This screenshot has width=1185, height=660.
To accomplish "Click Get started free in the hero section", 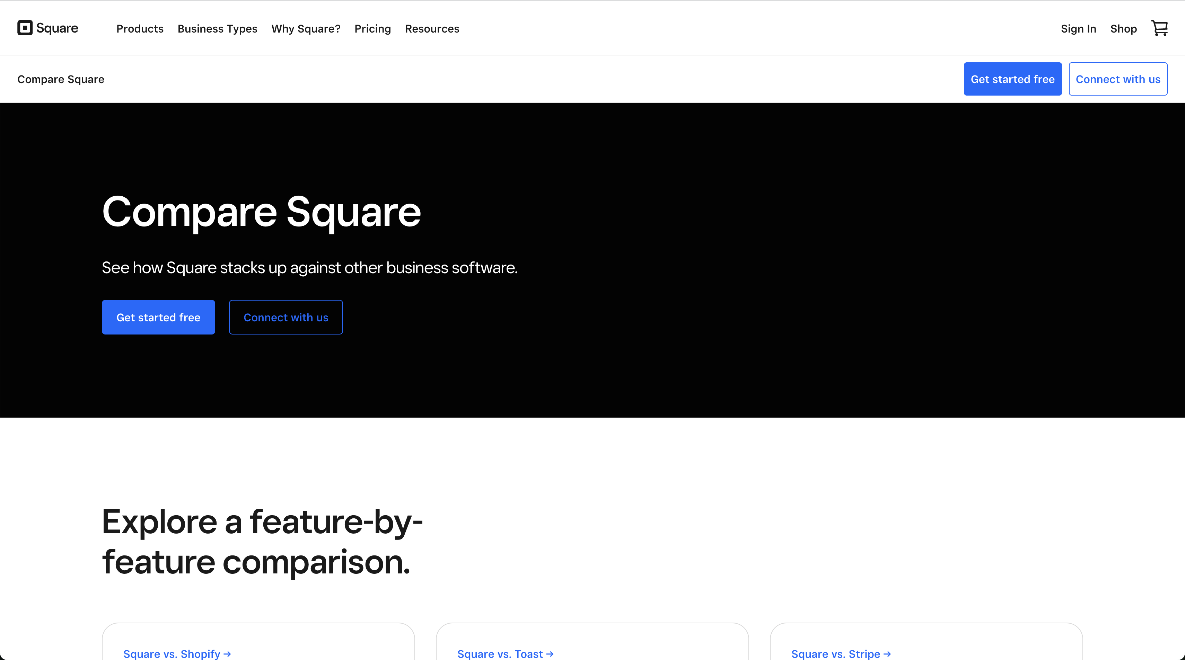I will (x=158, y=317).
